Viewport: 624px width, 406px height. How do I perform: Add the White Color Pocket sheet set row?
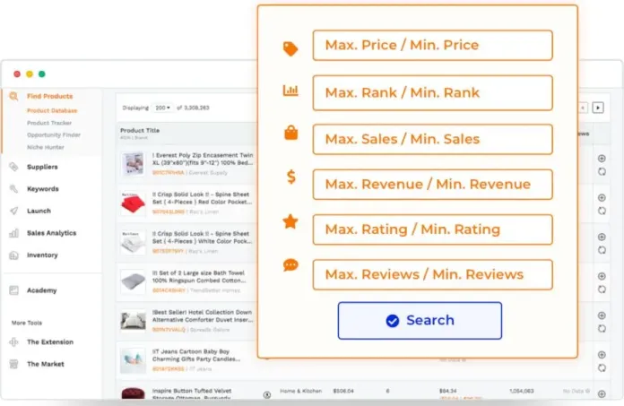[x=602, y=237]
